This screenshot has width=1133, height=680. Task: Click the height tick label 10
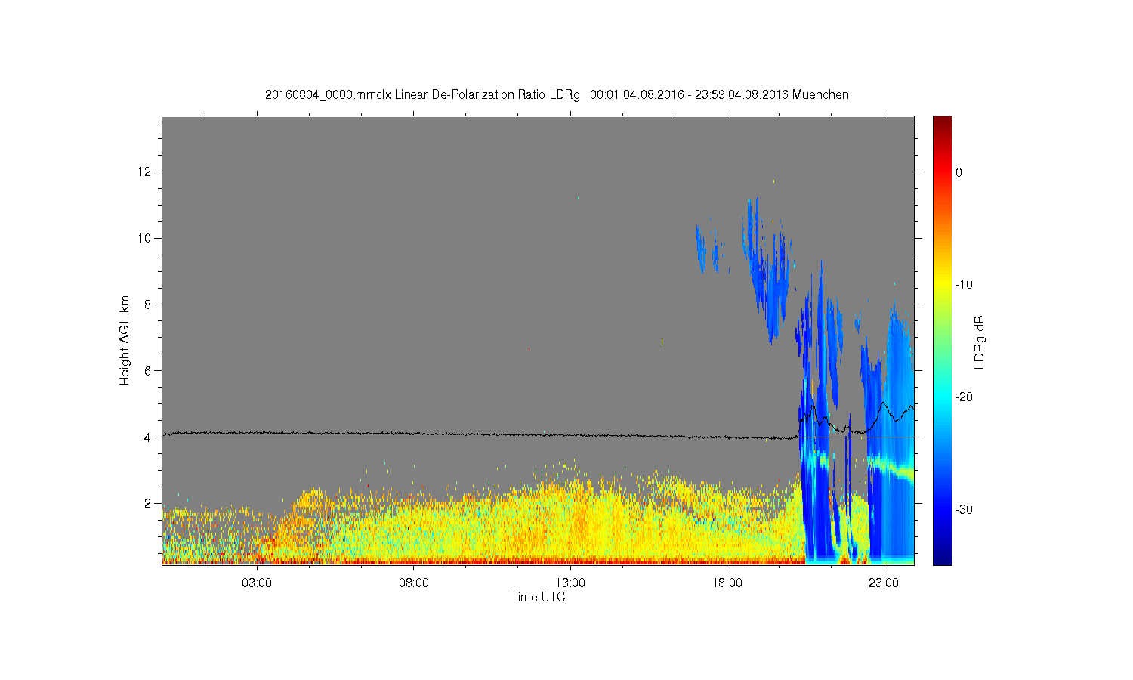point(147,238)
